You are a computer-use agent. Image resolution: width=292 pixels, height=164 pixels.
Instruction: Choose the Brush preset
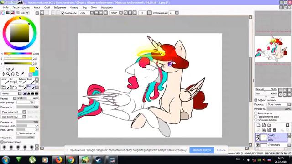coord(31,81)
